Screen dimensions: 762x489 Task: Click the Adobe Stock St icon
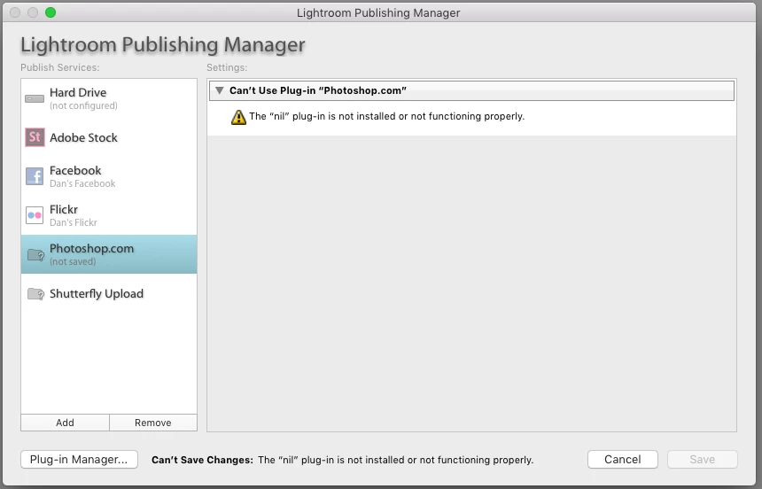pyautogui.click(x=35, y=137)
